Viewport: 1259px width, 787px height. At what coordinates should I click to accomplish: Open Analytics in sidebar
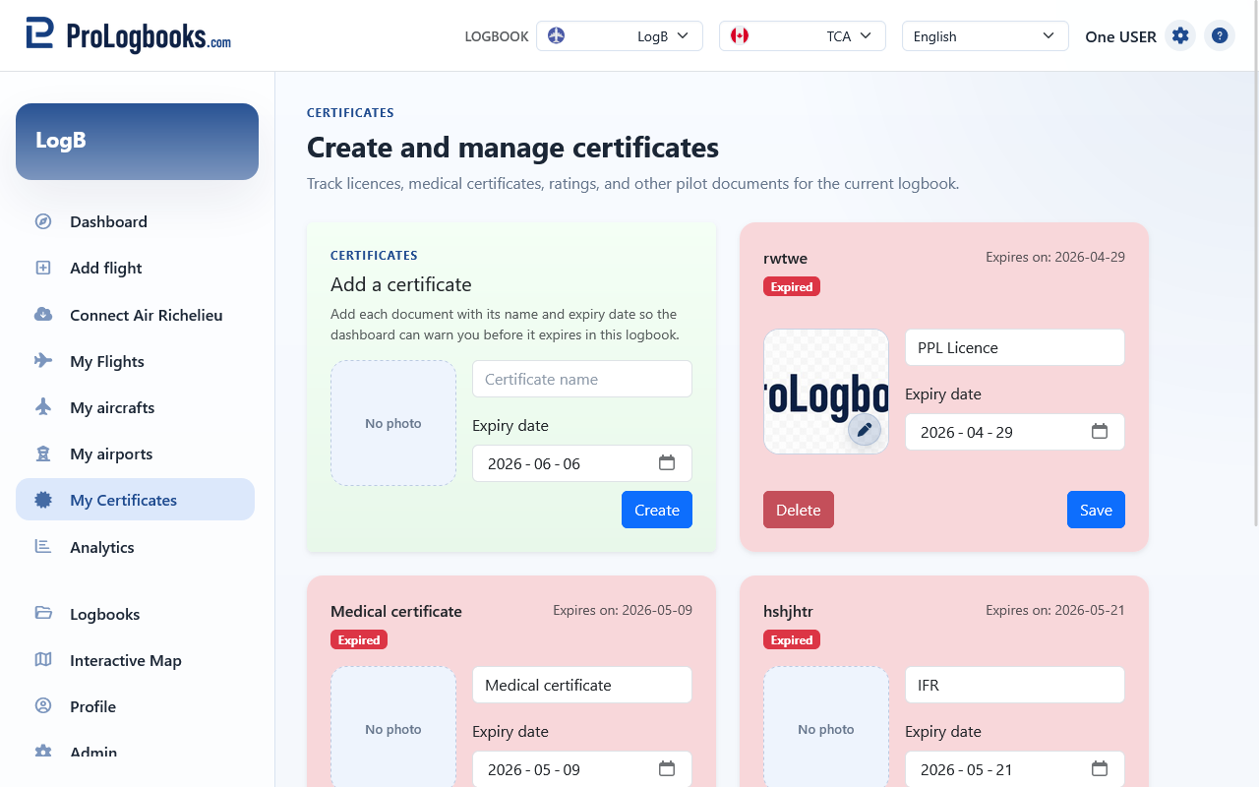(135, 547)
